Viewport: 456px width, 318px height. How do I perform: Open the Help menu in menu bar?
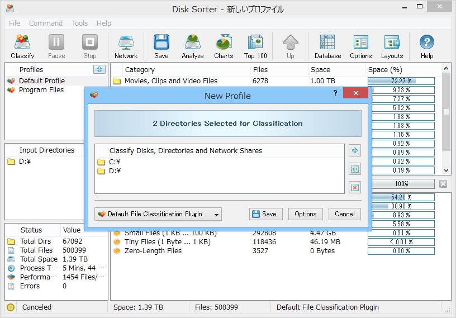tap(104, 23)
